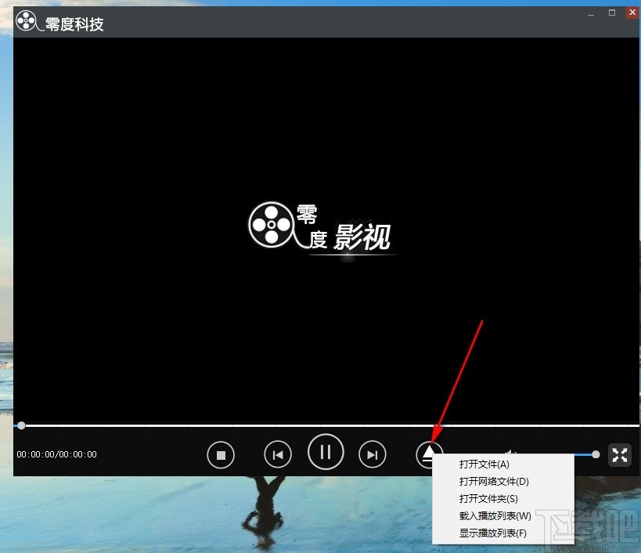
Task: Skip to the previous track
Action: (x=278, y=454)
